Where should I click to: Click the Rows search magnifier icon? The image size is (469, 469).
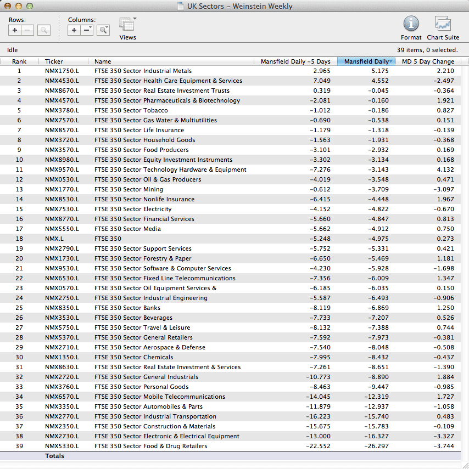tap(44, 31)
